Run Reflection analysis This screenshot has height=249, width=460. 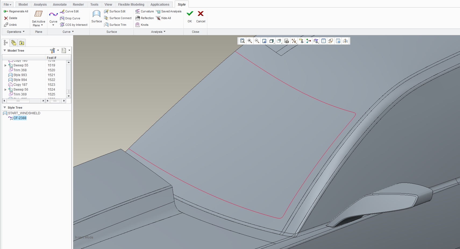click(145, 18)
